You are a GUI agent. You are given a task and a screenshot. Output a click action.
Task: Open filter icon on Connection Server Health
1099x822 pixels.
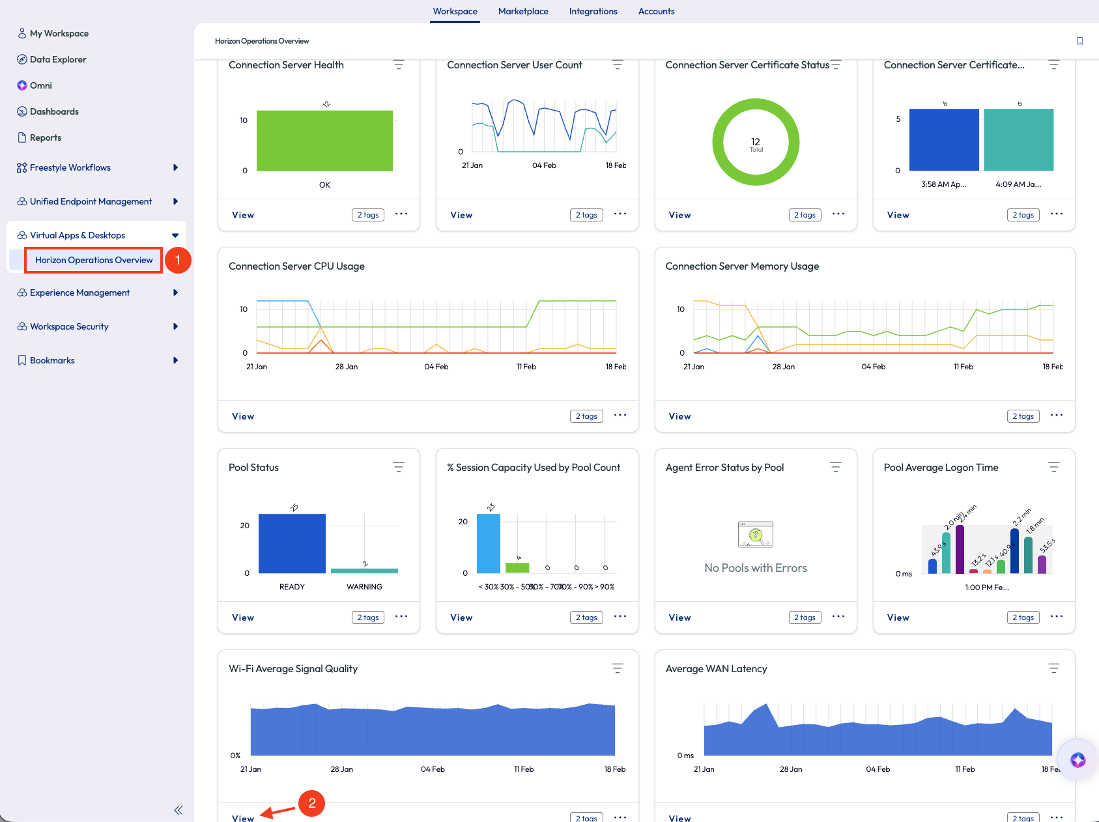(398, 65)
